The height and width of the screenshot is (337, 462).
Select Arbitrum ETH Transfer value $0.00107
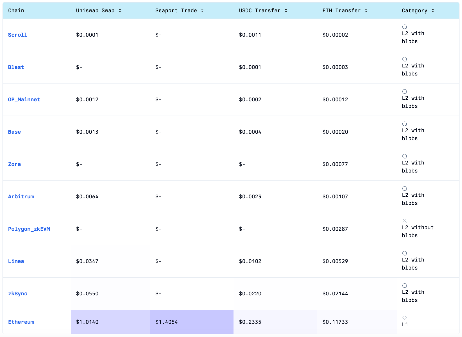335,197
